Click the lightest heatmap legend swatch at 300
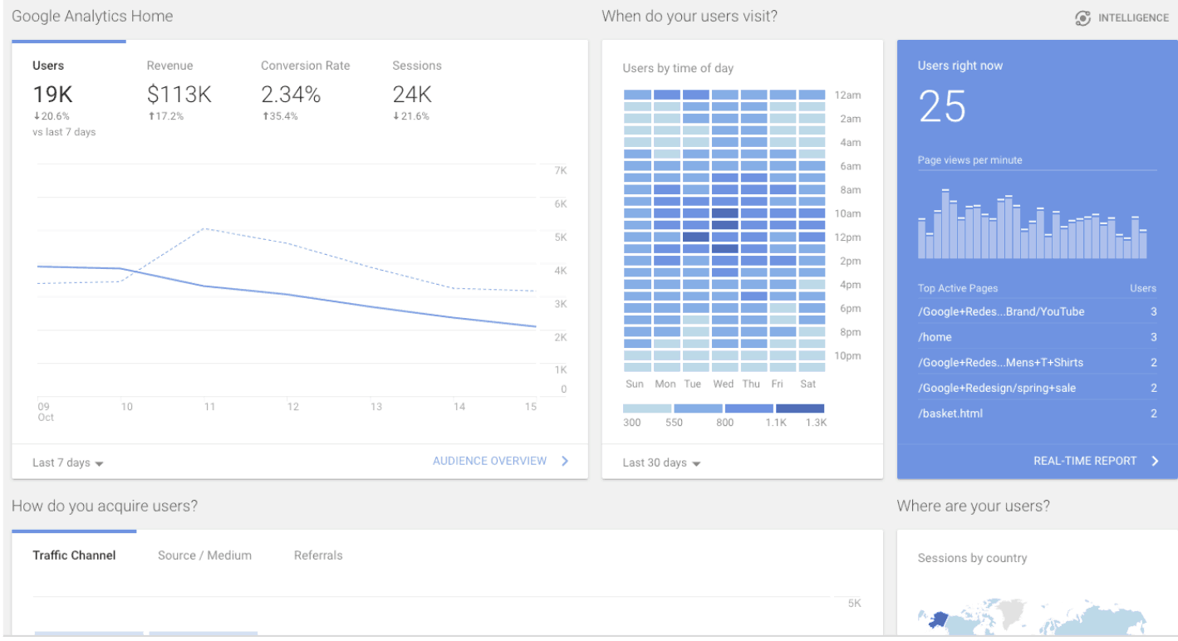 [x=646, y=409]
